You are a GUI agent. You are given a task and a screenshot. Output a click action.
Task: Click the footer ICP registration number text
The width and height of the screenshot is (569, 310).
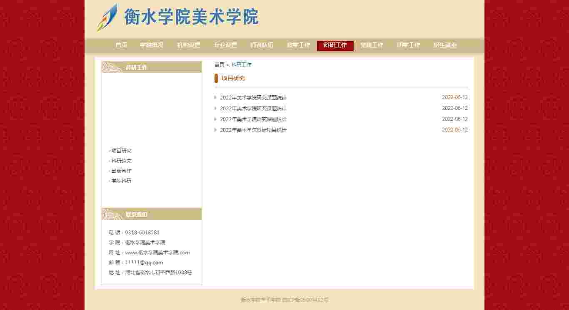point(305,300)
